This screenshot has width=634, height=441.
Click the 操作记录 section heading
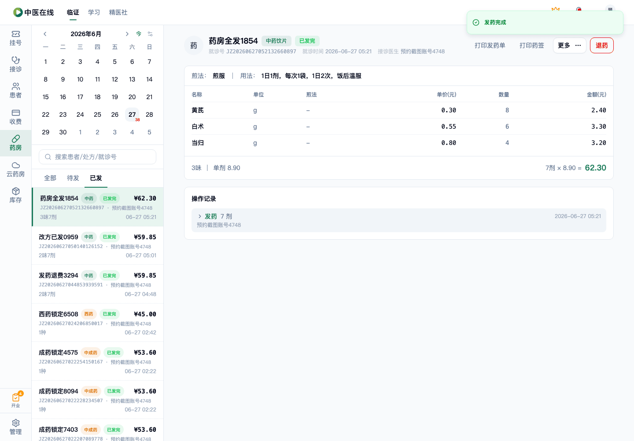point(204,199)
